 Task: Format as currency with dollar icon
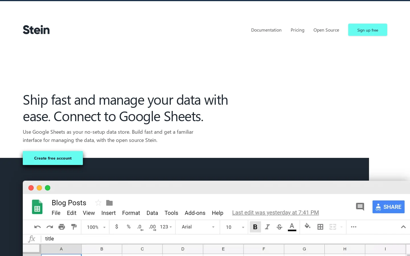pos(116,227)
